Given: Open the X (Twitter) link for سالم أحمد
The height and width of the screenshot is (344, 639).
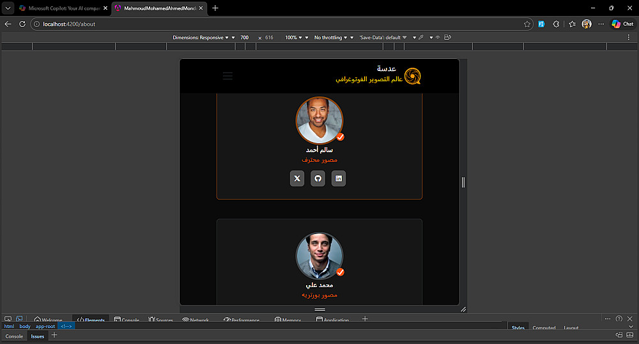Looking at the screenshot, I should 297,178.
